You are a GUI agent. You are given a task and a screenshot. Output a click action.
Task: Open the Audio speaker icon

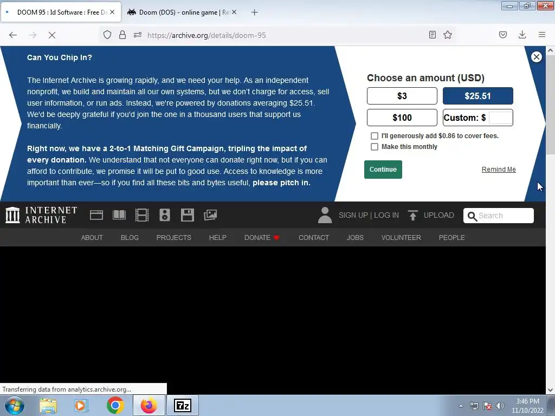[x=165, y=215]
